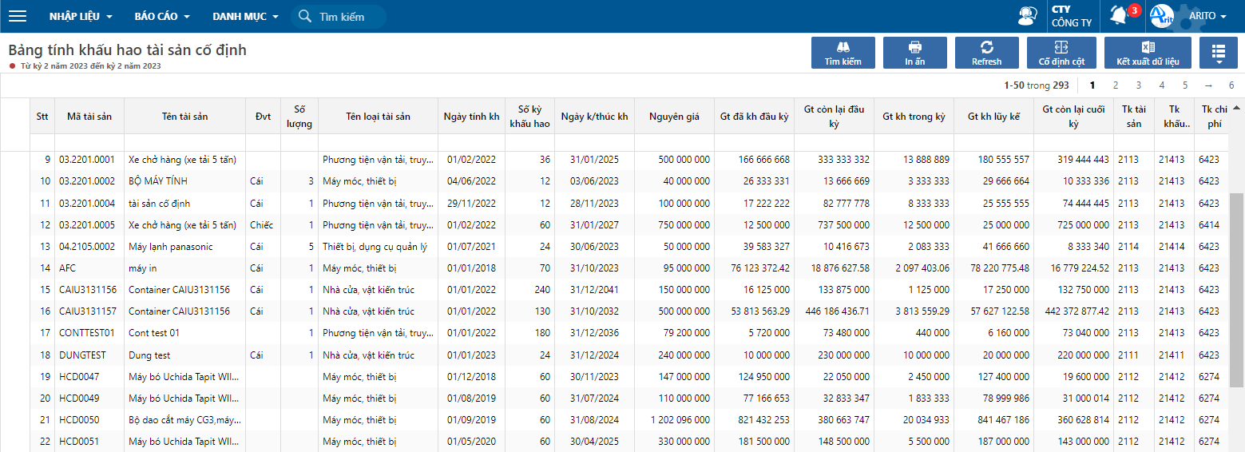Click filter box under Mã tài sản column

(x=90, y=142)
